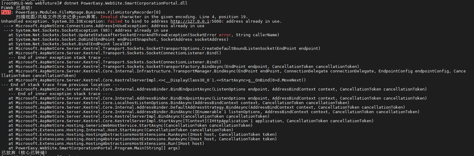Click 'End of stack trace from previous location' line
The width and height of the screenshot is (474, 156).
click(x=60, y=85)
